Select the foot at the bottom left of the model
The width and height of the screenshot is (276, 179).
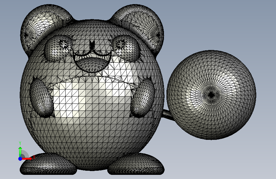coord(48,164)
